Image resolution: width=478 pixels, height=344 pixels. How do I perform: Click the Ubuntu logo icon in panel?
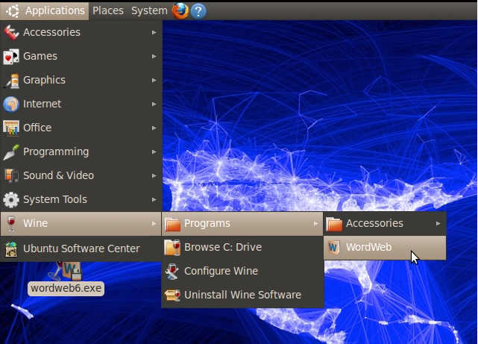pos(13,11)
